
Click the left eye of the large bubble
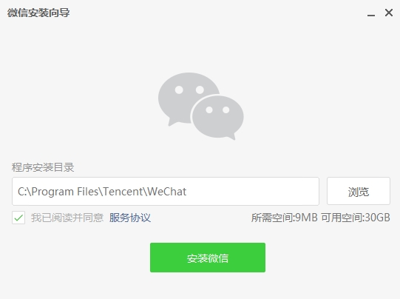pyautogui.click(x=179, y=90)
